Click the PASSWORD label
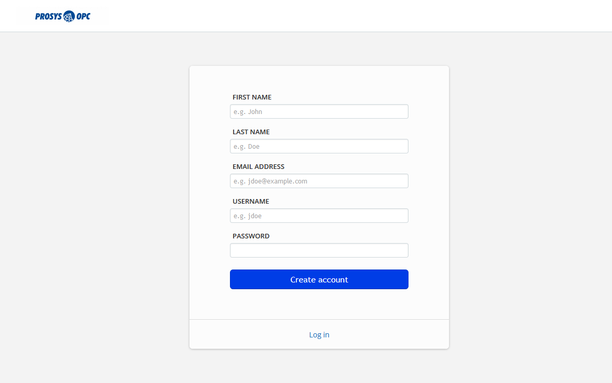Viewport: 612px width, 383px height. [251, 236]
